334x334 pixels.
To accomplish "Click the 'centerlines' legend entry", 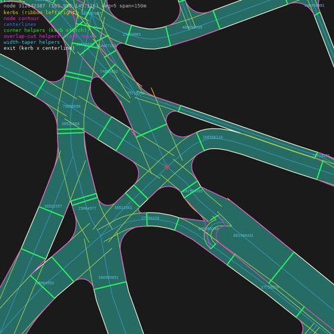I will (20, 24).
